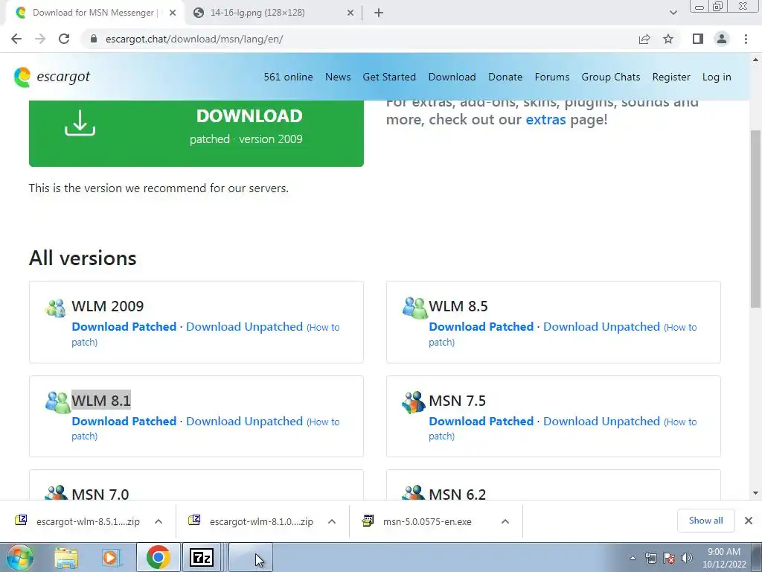The width and height of the screenshot is (762, 572).
Task: Open the Chrome three-dot menu
Action: click(746, 39)
